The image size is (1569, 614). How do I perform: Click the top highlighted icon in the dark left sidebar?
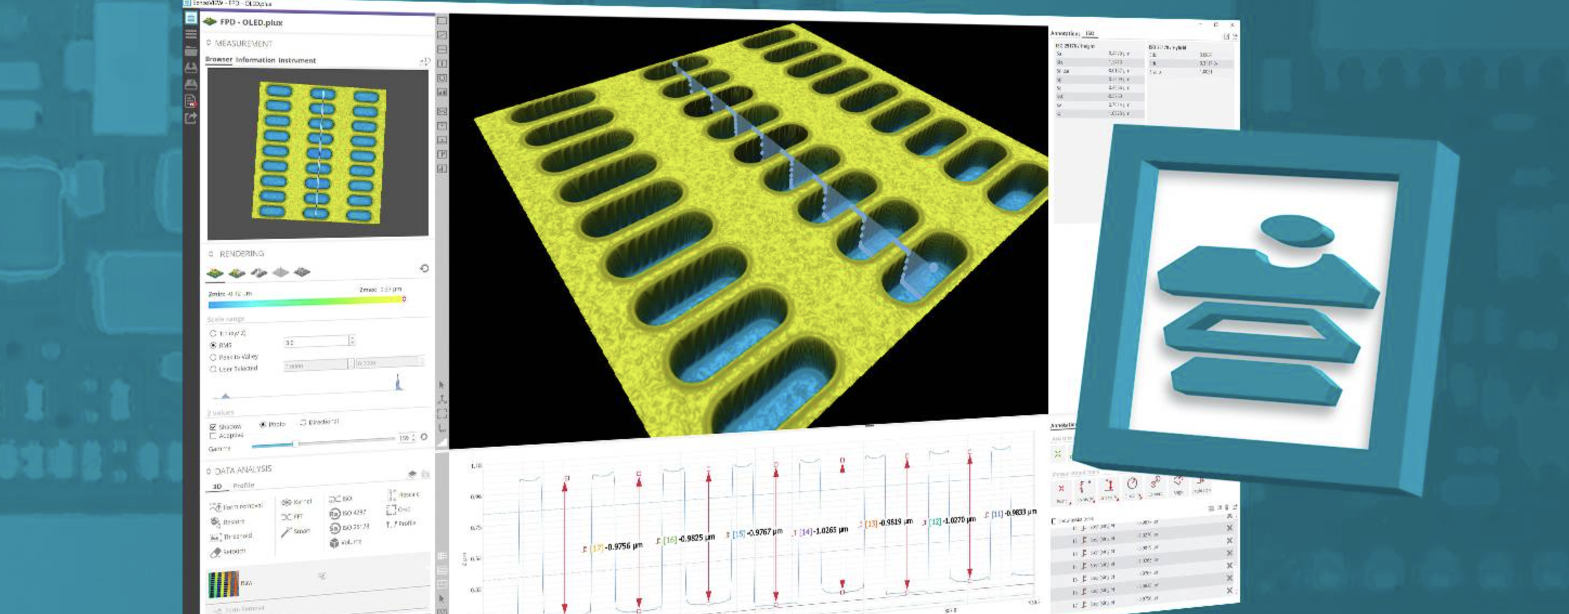[191, 18]
